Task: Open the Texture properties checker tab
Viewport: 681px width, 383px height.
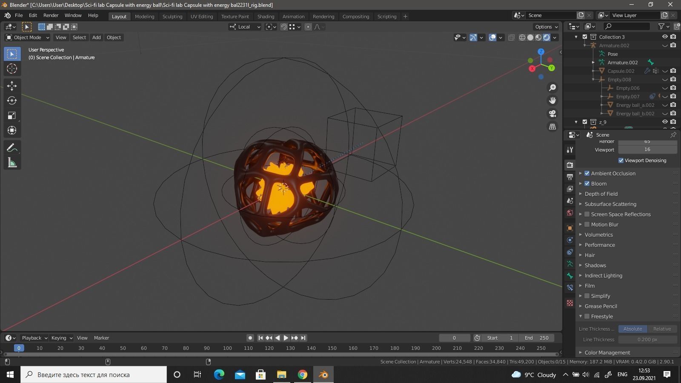Action: (x=570, y=303)
